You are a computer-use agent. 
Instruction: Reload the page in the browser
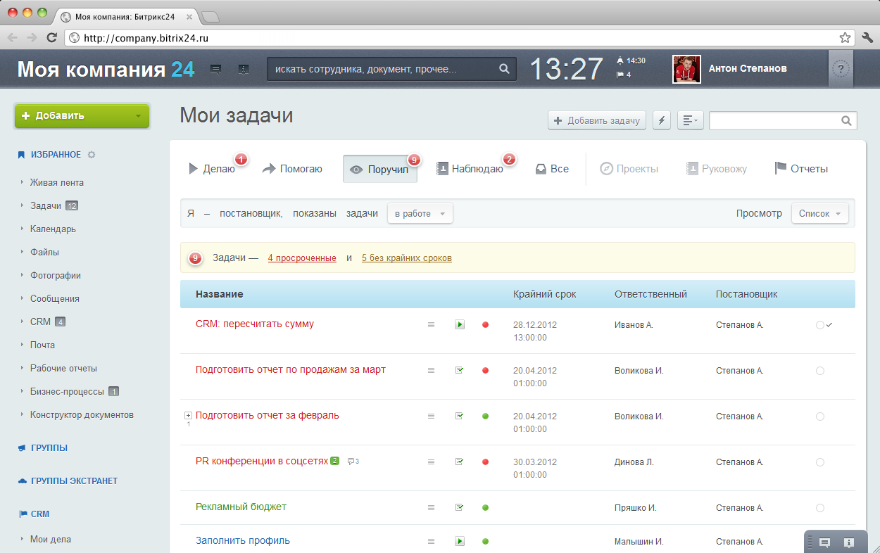click(51, 37)
